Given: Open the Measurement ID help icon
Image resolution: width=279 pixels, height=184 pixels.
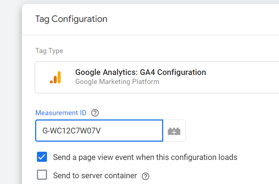Looking at the screenshot, I should coord(95,113).
